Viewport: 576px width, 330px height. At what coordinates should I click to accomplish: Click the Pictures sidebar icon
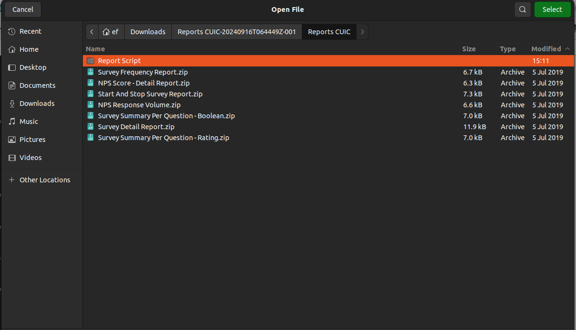[12, 140]
